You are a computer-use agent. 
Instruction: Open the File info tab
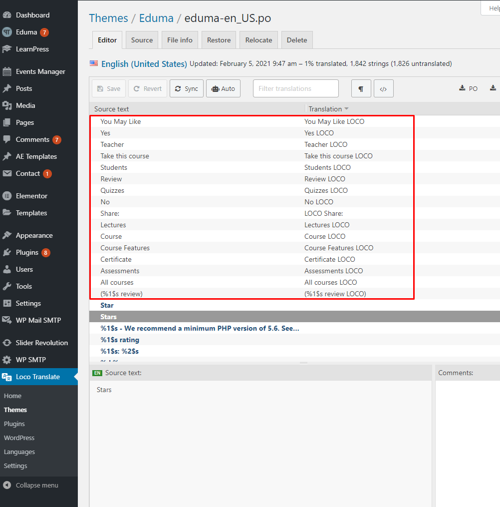[180, 39]
